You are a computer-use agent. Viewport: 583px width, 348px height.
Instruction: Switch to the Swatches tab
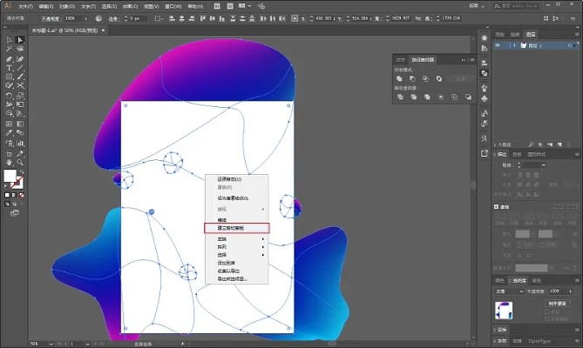pyautogui.click(x=517, y=154)
